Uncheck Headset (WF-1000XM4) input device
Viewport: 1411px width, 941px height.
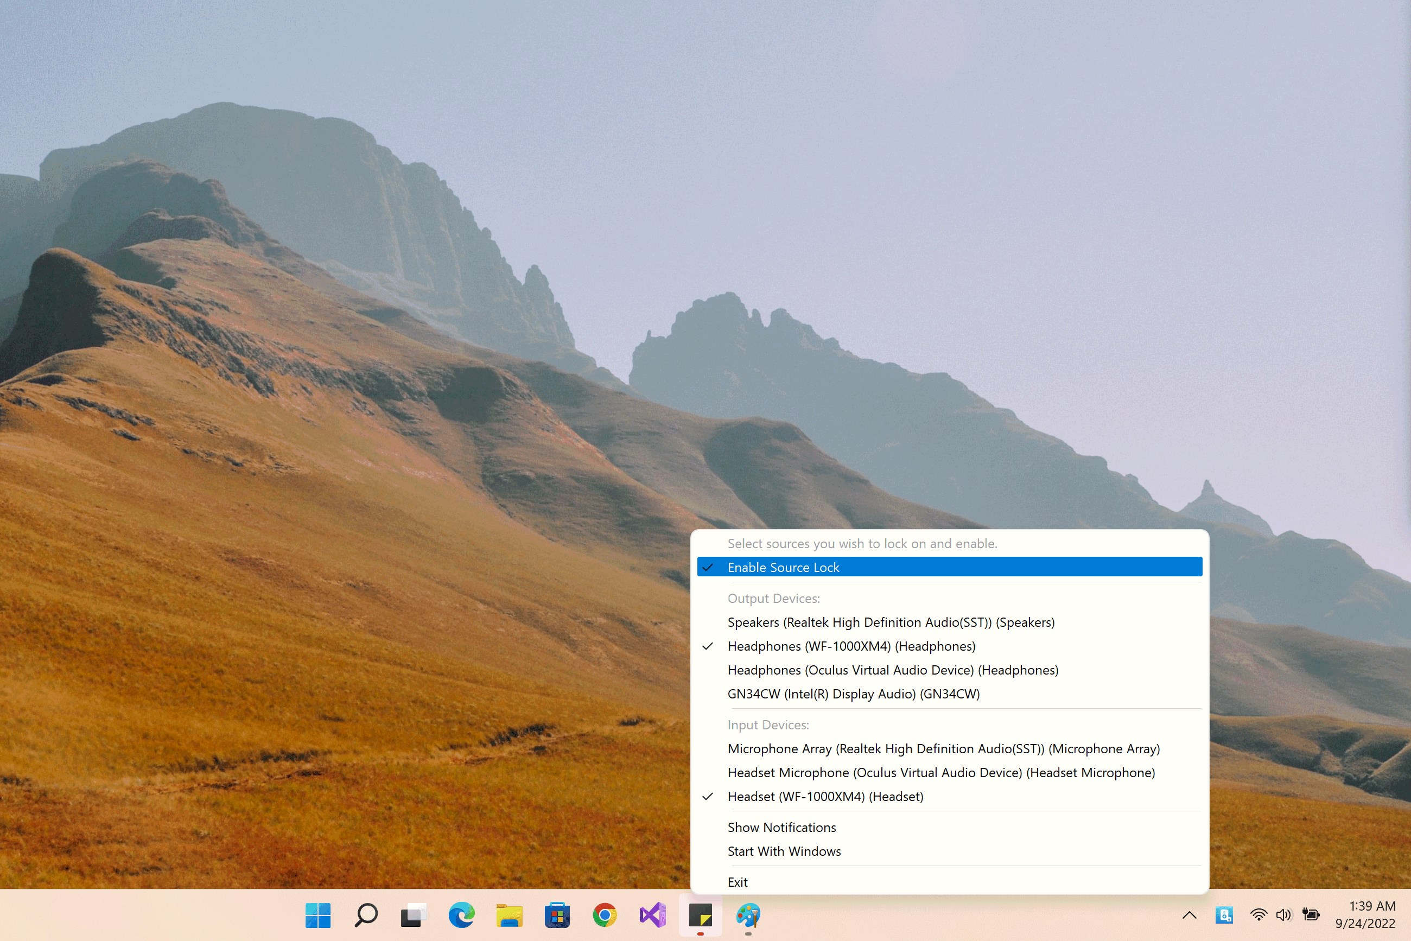[950, 796]
